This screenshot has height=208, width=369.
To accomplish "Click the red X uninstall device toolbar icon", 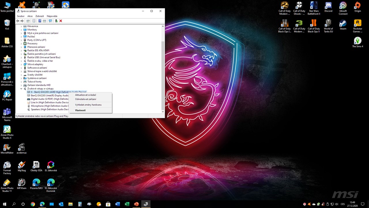I will 61,21.
